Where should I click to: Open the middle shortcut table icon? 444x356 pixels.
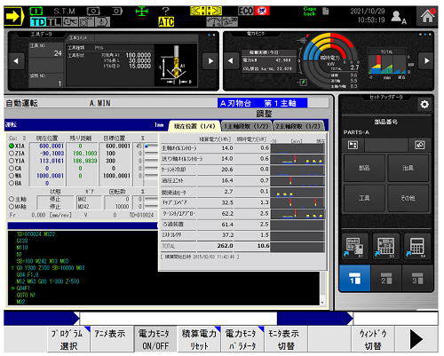pos(386,247)
